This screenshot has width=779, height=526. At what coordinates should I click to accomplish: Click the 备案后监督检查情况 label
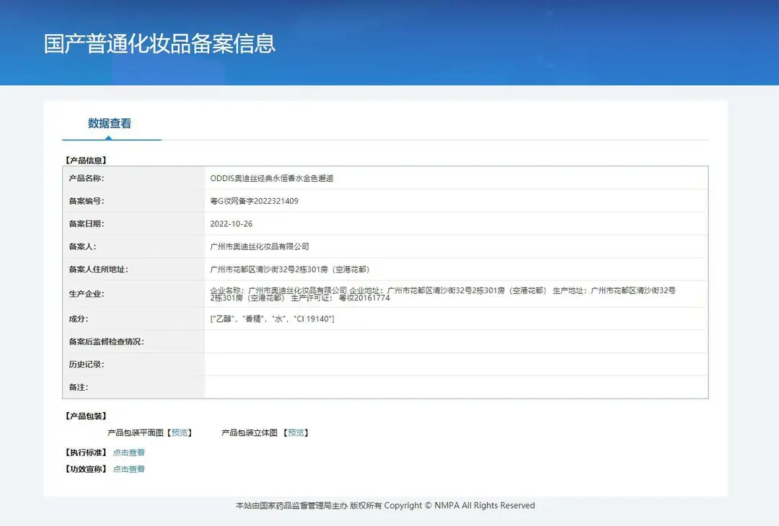[x=106, y=342]
